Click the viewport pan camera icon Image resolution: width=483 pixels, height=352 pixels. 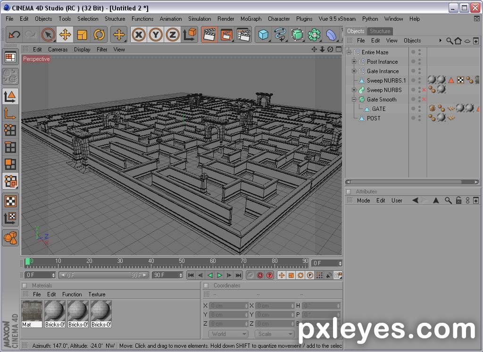point(314,50)
